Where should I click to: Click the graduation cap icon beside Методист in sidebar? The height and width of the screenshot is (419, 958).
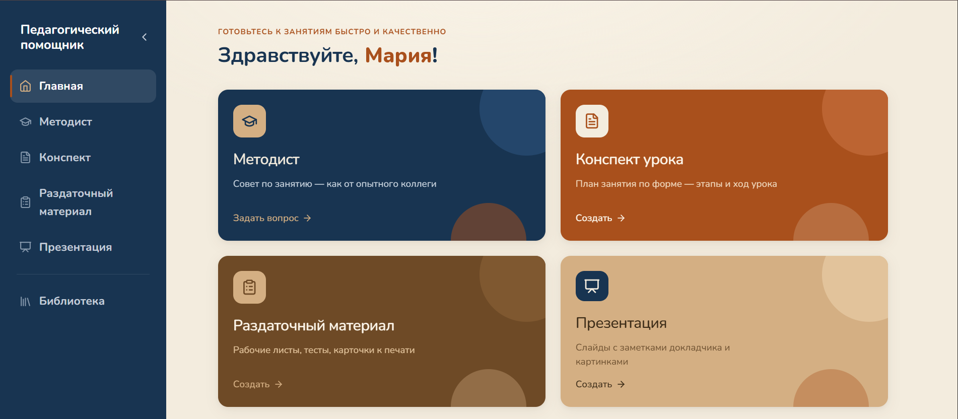pyautogui.click(x=26, y=122)
